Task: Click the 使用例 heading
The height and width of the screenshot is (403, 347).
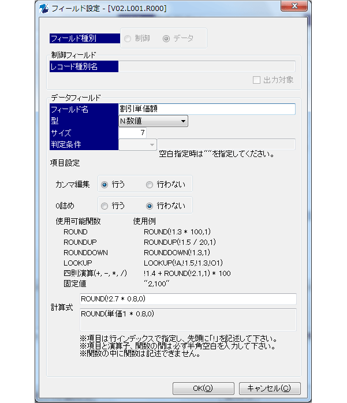Action: click(x=144, y=221)
